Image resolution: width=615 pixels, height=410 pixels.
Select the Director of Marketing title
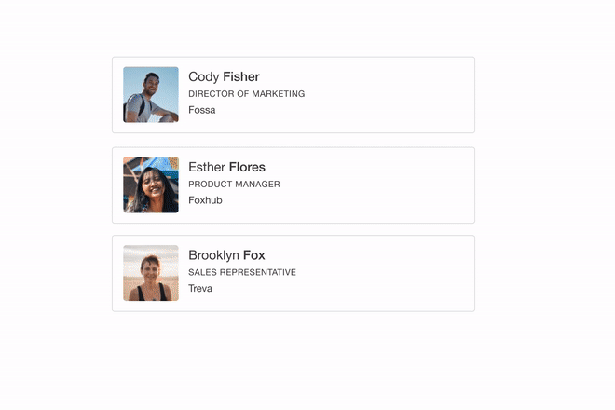point(247,94)
